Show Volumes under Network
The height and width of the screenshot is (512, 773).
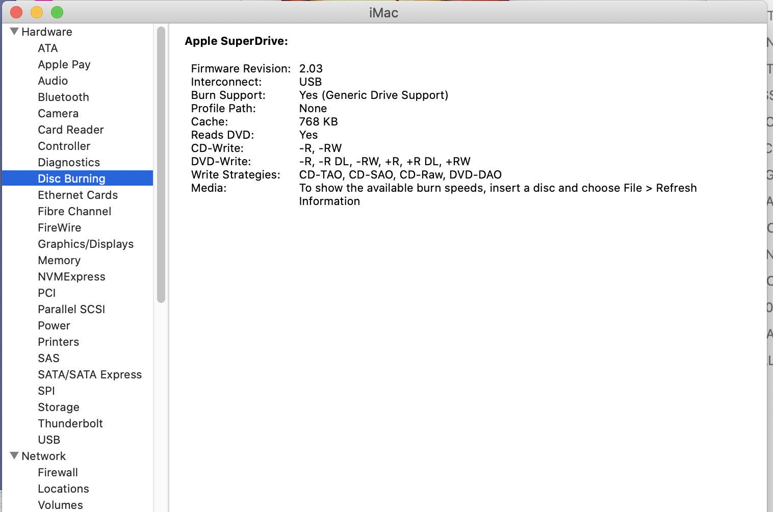point(61,505)
